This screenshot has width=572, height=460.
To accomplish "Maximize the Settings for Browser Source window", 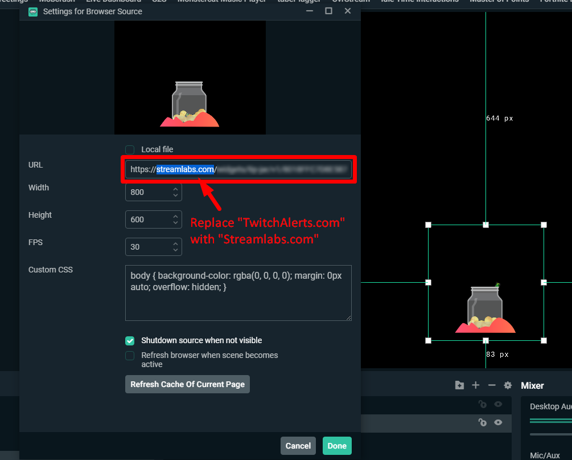I will (328, 11).
